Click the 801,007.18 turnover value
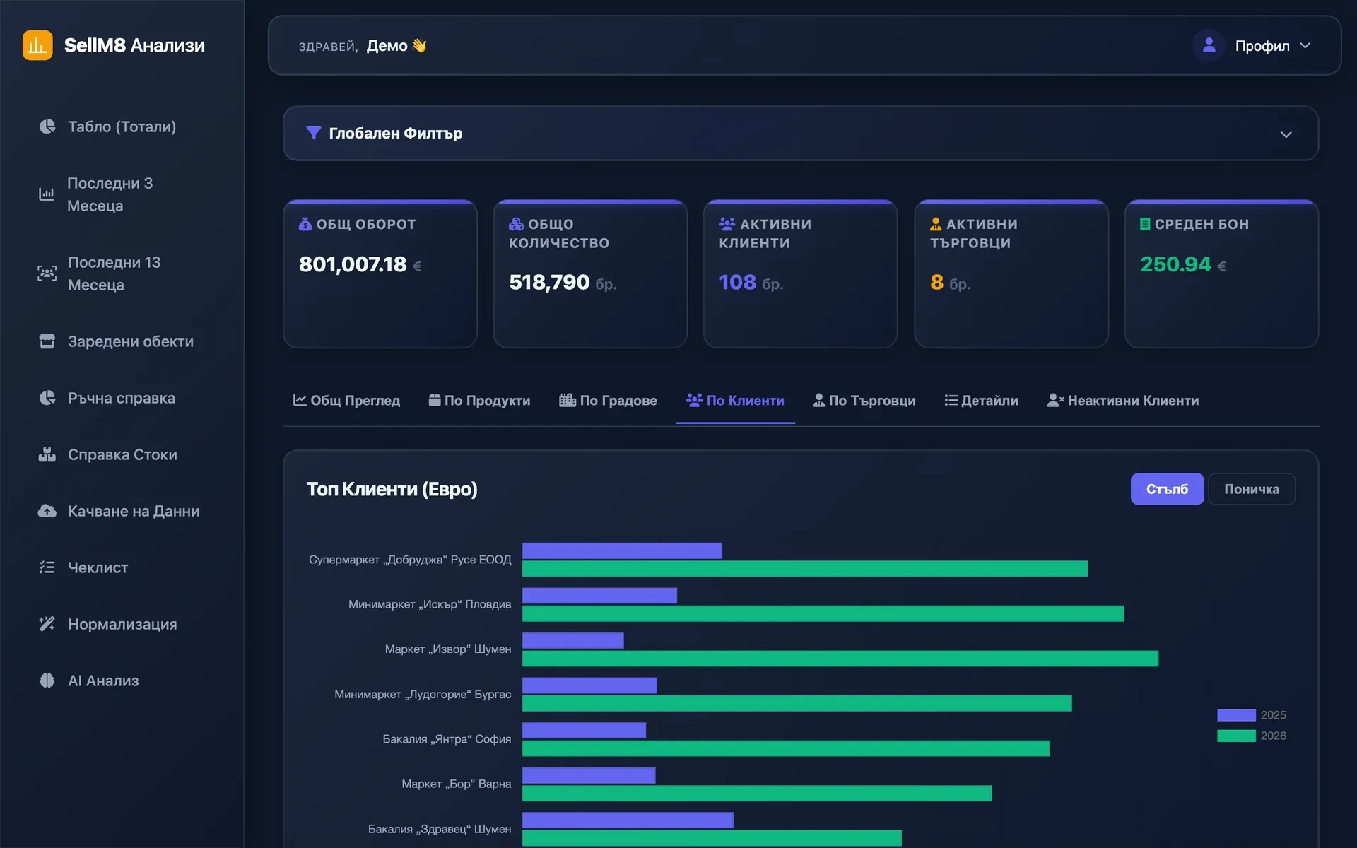Screen dimensions: 1357x848 353,264
